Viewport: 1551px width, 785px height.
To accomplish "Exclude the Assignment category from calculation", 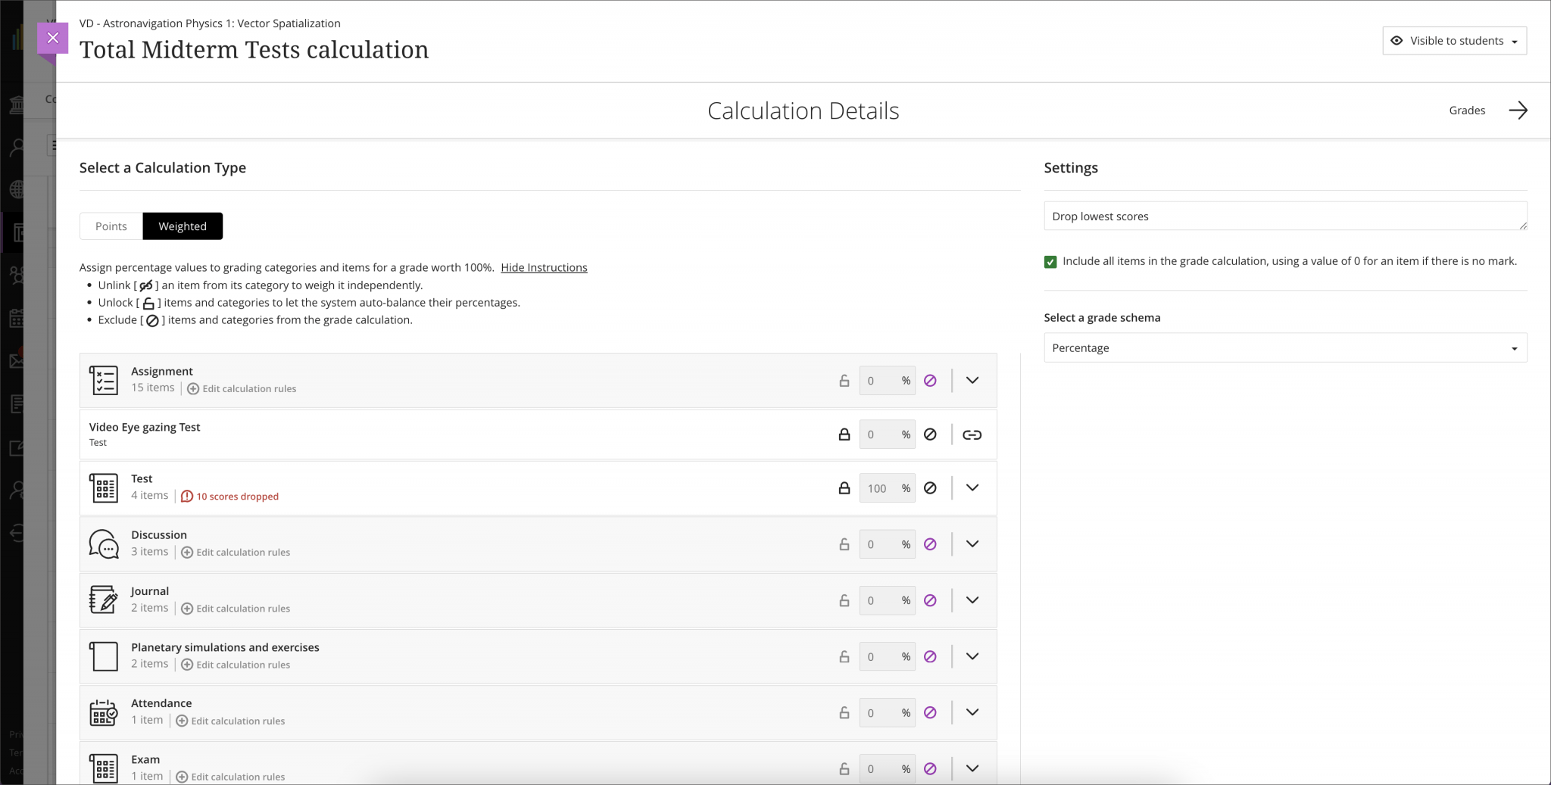I will (931, 381).
